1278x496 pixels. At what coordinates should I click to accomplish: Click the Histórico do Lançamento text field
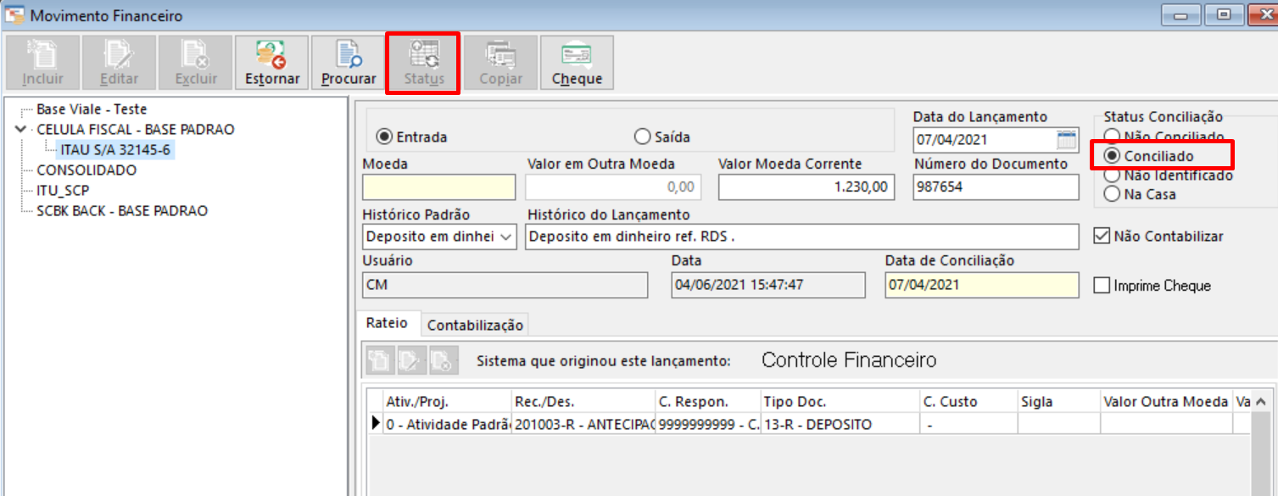(x=801, y=237)
